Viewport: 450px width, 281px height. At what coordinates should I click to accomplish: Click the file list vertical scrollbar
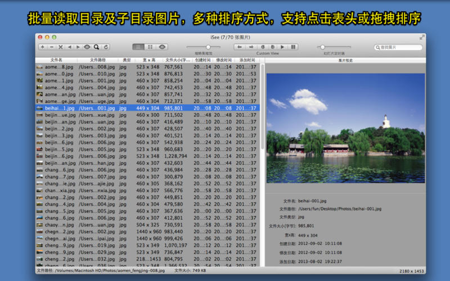pyautogui.click(x=262, y=107)
